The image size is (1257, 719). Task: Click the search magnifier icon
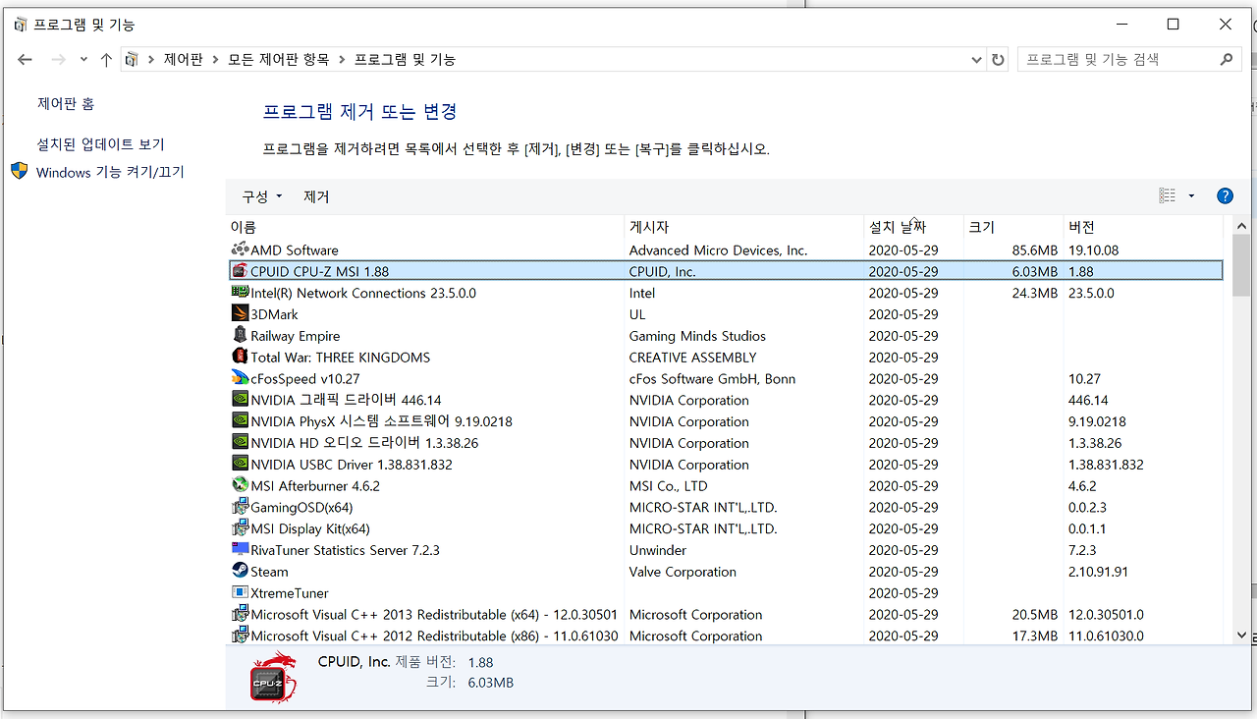pyautogui.click(x=1226, y=60)
